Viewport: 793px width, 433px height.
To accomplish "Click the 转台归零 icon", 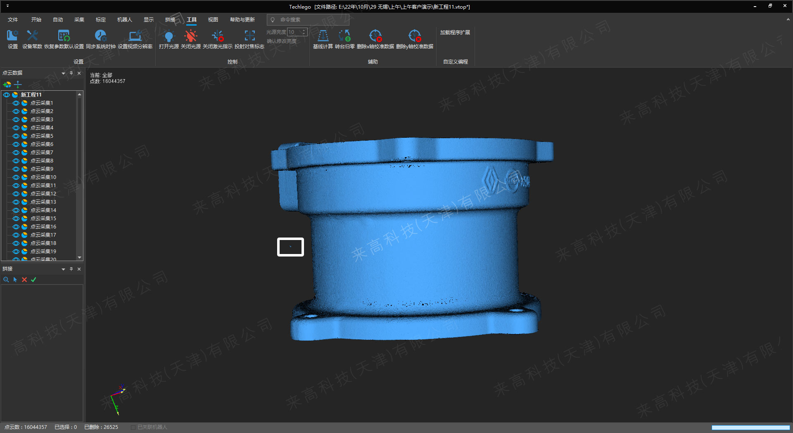I will coord(344,36).
